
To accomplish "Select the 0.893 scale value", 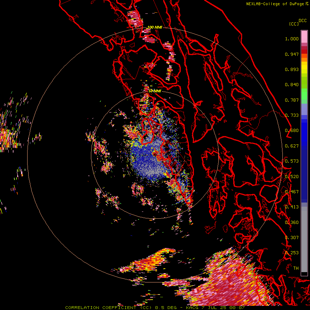I will 292,69.
